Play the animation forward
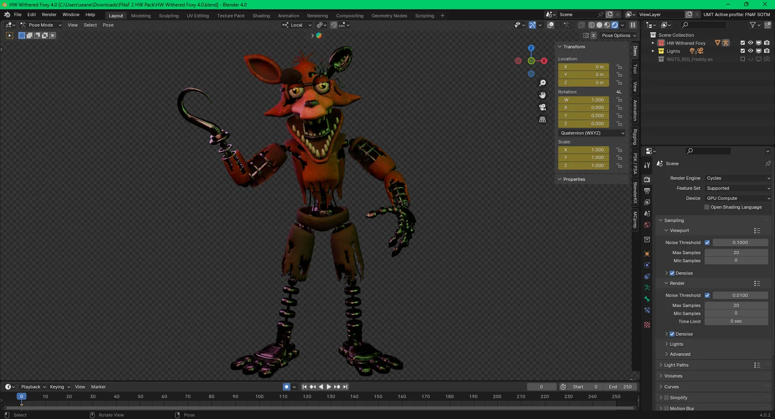This screenshot has width=775, height=419. pos(329,387)
